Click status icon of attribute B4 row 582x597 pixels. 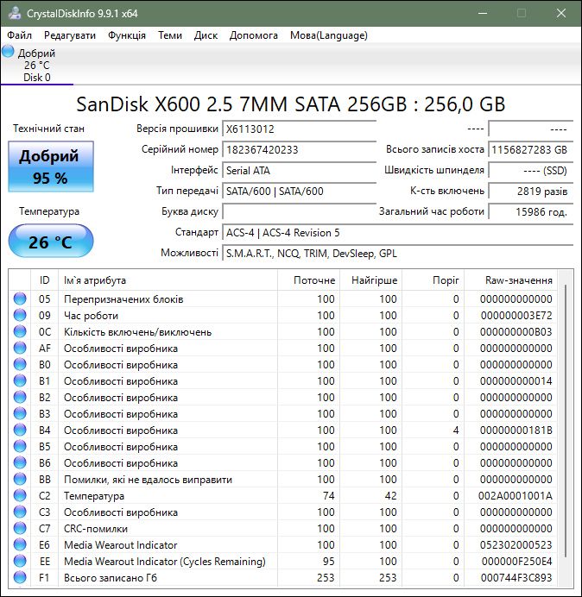click(20, 430)
